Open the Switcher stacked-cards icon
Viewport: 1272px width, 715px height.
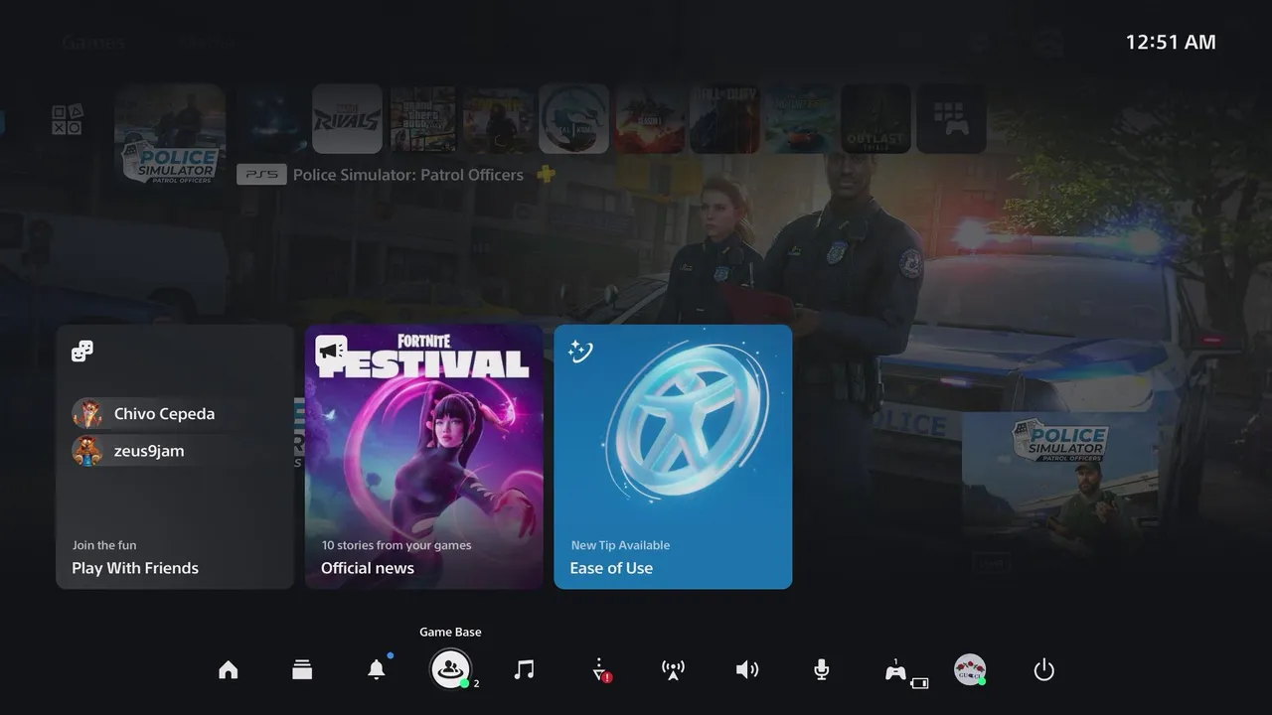pyautogui.click(x=302, y=670)
